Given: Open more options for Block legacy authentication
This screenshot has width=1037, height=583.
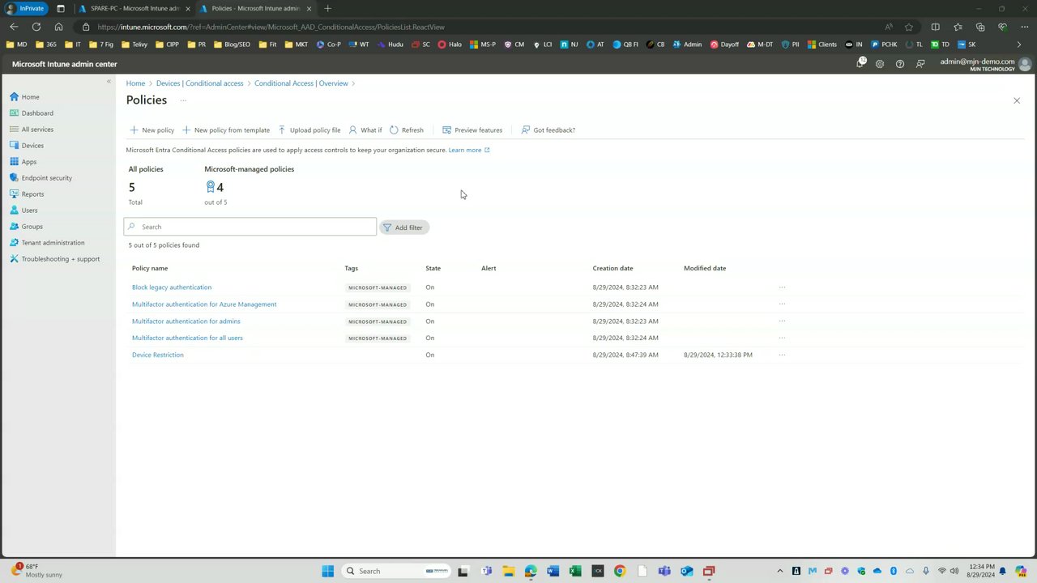Looking at the screenshot, I should tap(782, 287).
